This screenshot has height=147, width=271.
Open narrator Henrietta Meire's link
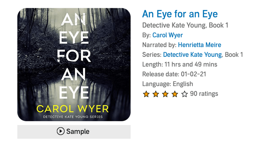point(199,45)
